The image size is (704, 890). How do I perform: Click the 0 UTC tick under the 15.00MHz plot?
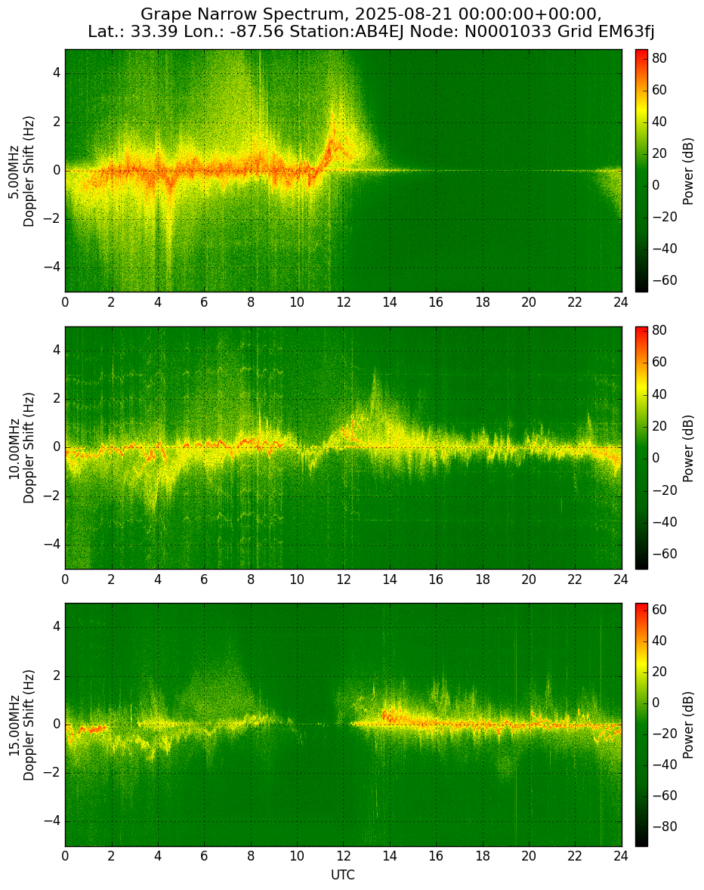[65, 857]
